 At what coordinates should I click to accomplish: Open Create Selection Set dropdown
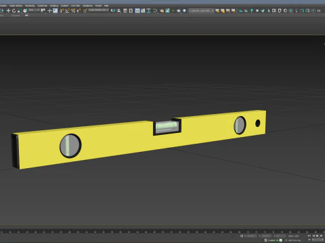[98, 10]
